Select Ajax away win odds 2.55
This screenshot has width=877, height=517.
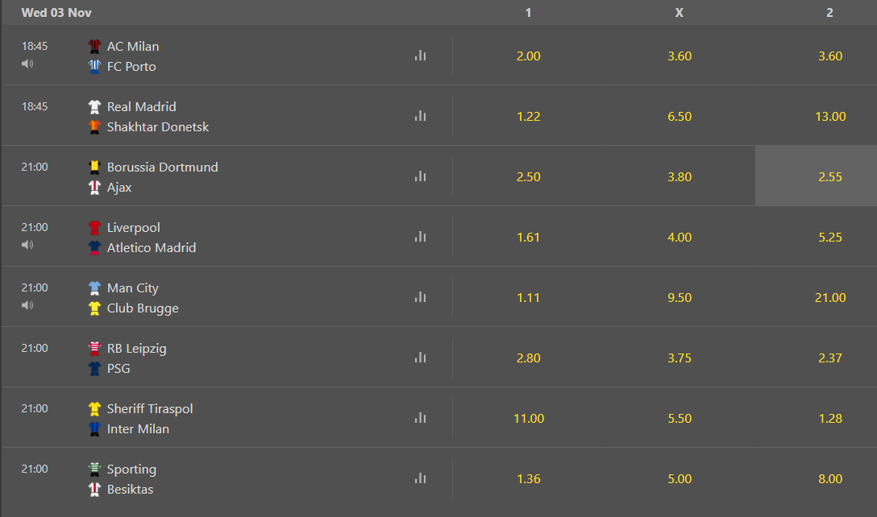click(x=829, y=177)
